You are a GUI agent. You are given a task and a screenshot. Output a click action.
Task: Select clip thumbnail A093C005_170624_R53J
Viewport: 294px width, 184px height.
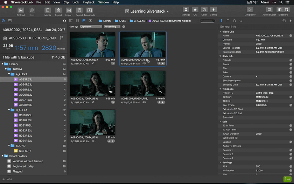[x=93, y=122]
